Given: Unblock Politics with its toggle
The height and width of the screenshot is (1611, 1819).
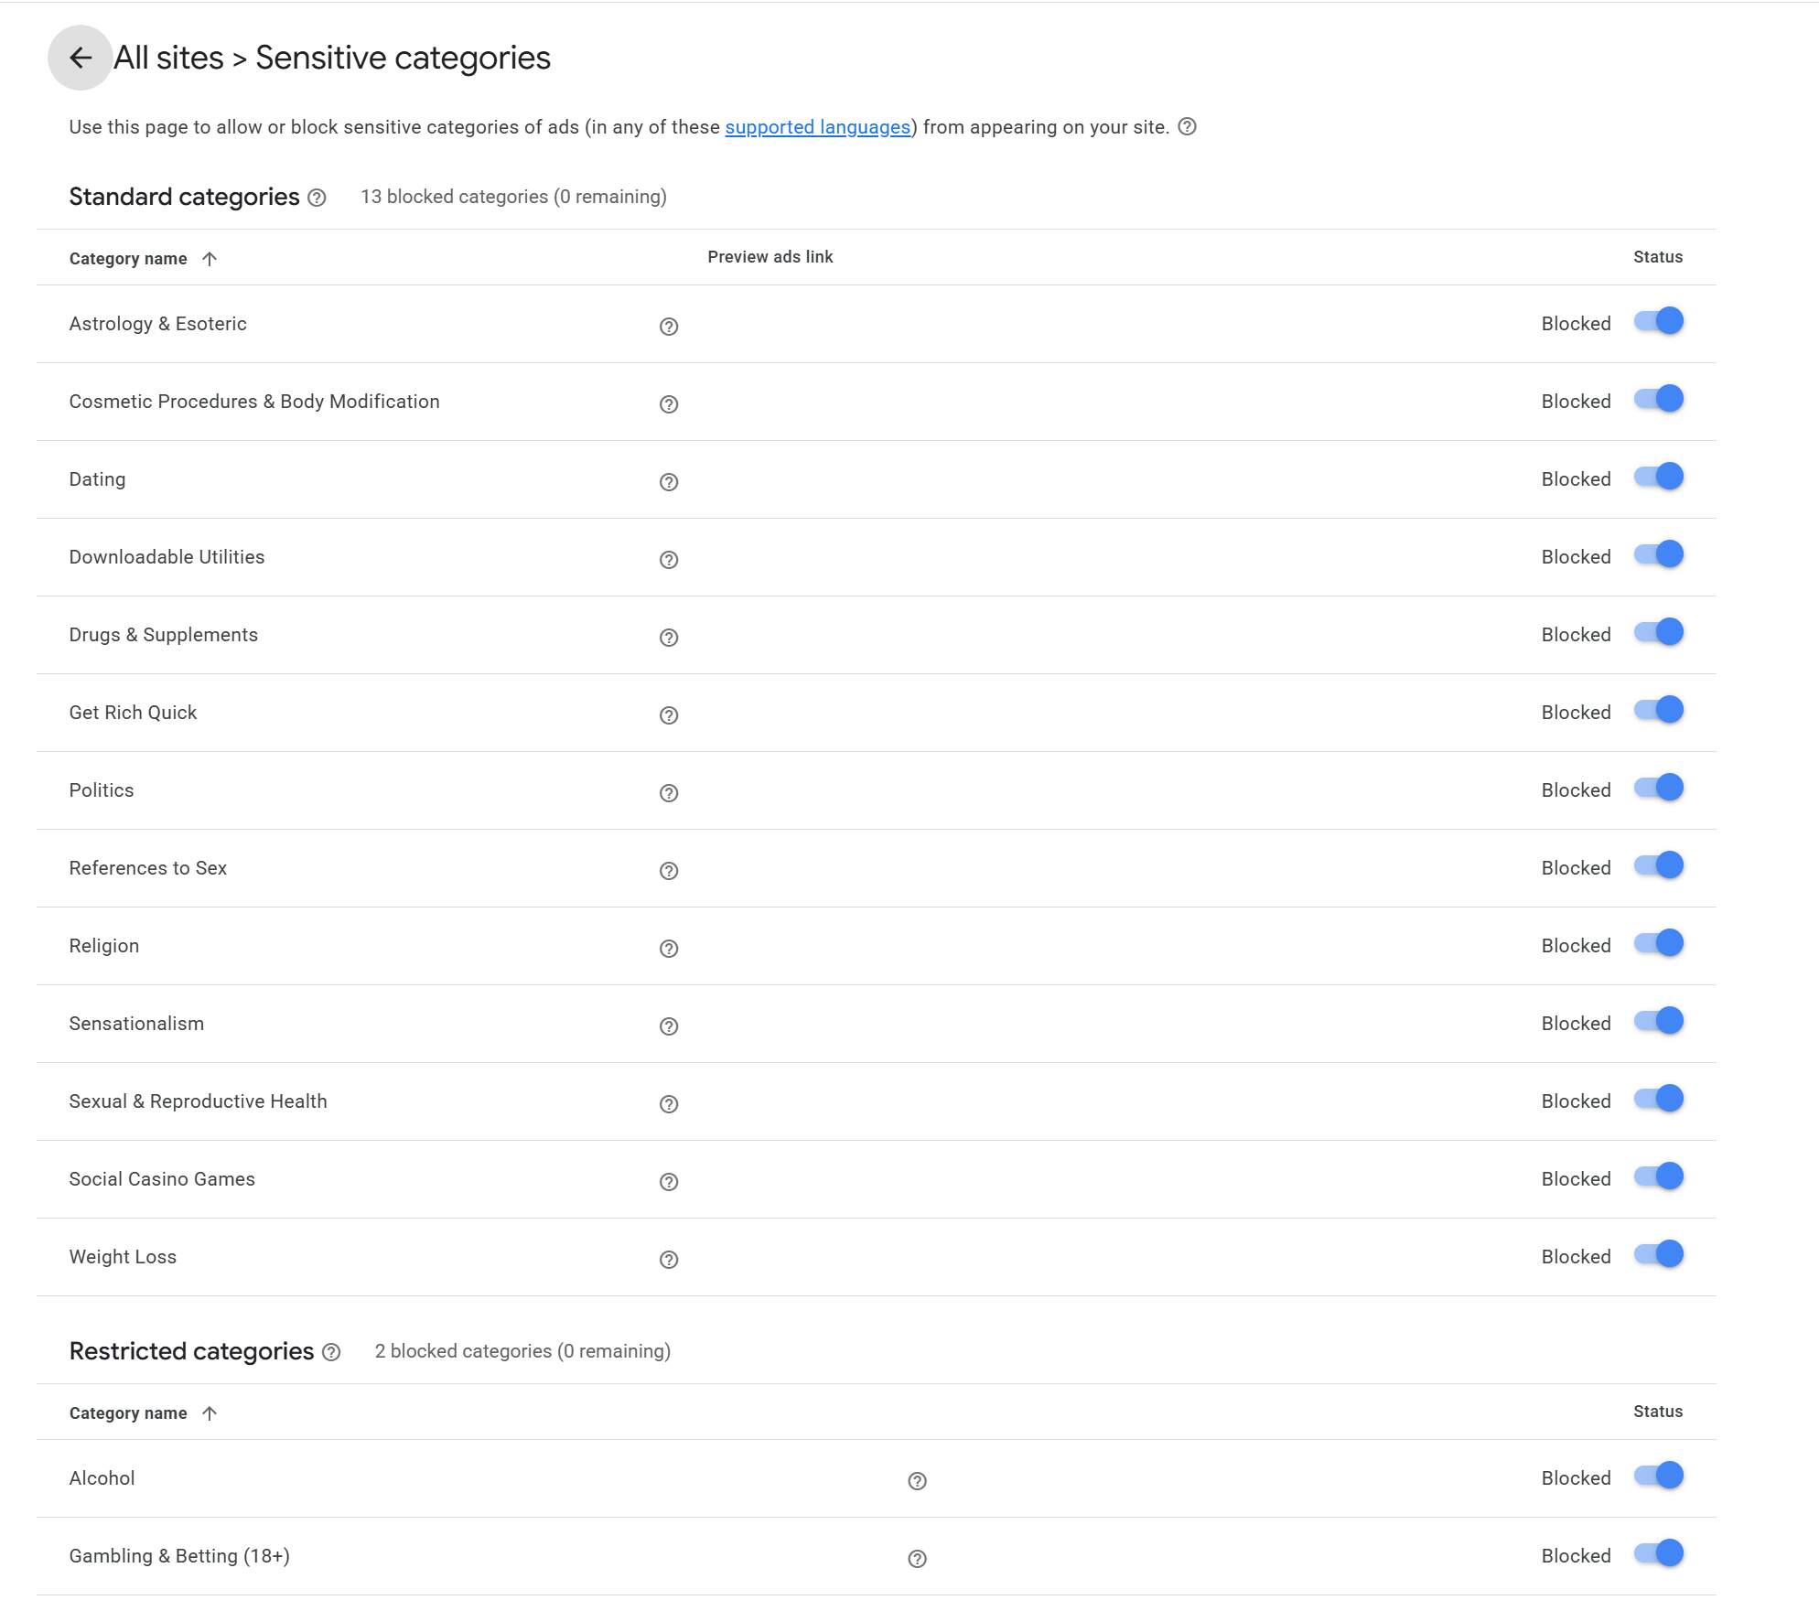Looking at the screenshot, I should click(1659, 788).
